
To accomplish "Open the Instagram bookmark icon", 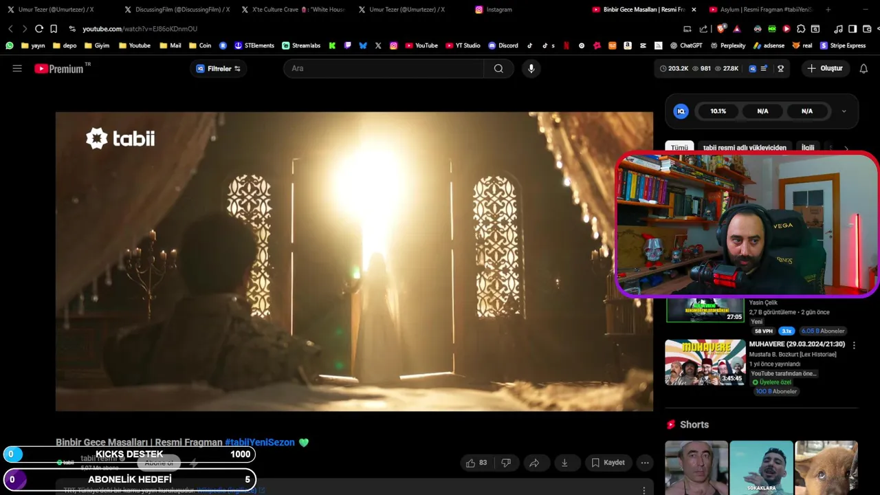I will 393,45.
